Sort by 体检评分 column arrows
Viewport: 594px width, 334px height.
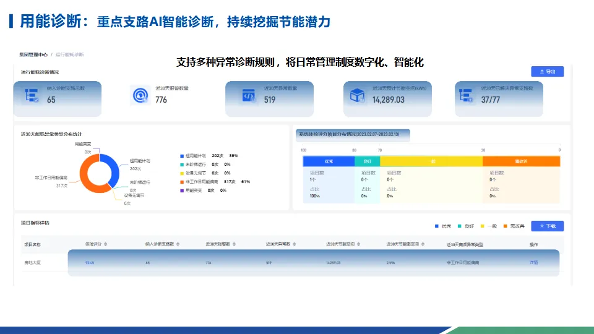pos(105,244)
